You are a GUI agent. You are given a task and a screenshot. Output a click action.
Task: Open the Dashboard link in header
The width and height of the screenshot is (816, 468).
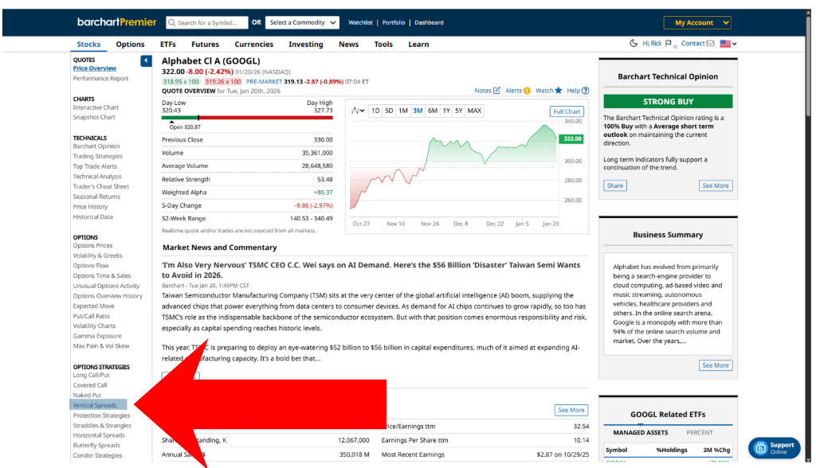(x=430, y=22)
